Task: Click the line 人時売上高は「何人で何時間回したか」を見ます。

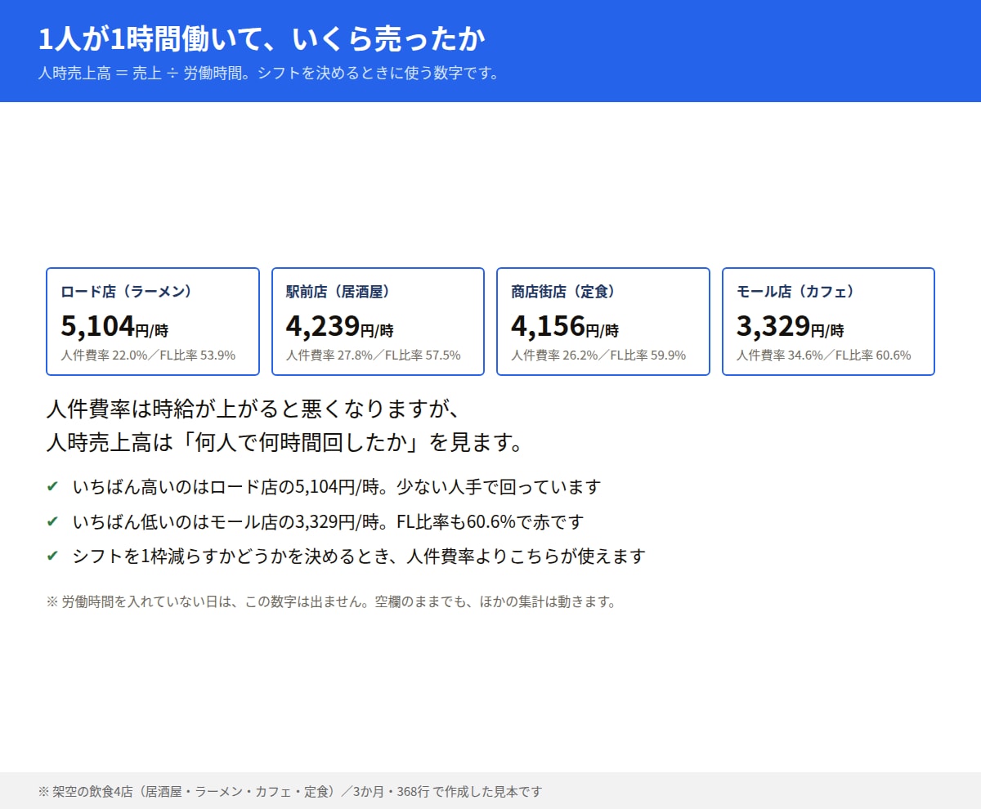Action: coord(284,443)
